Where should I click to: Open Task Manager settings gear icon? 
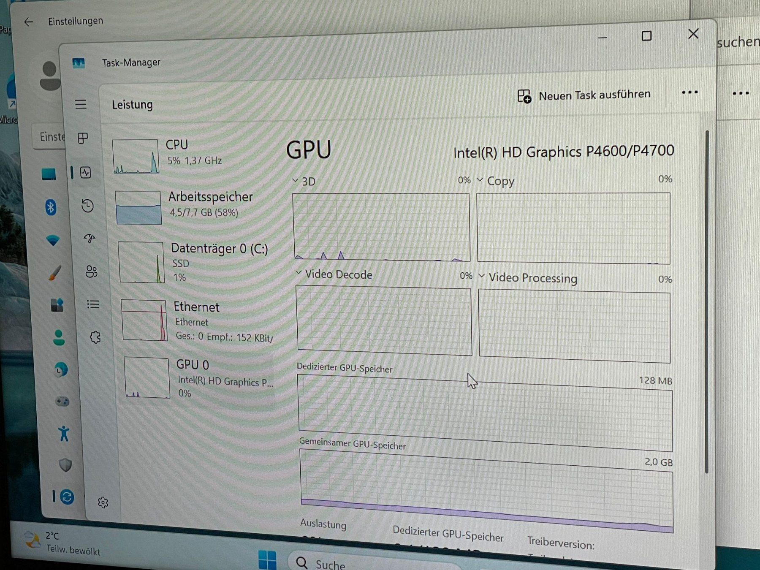point(103,502)
